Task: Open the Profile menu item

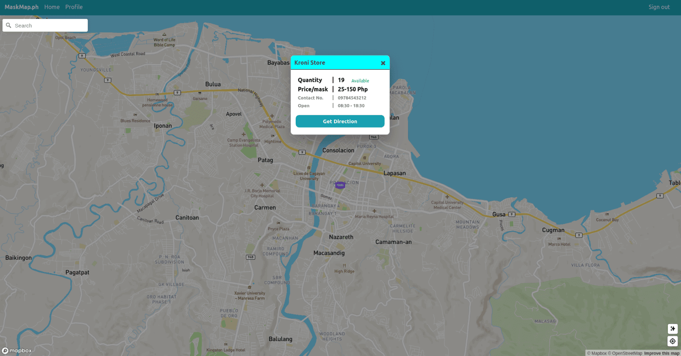Action: pyautogui.click(x=74, y=7)
